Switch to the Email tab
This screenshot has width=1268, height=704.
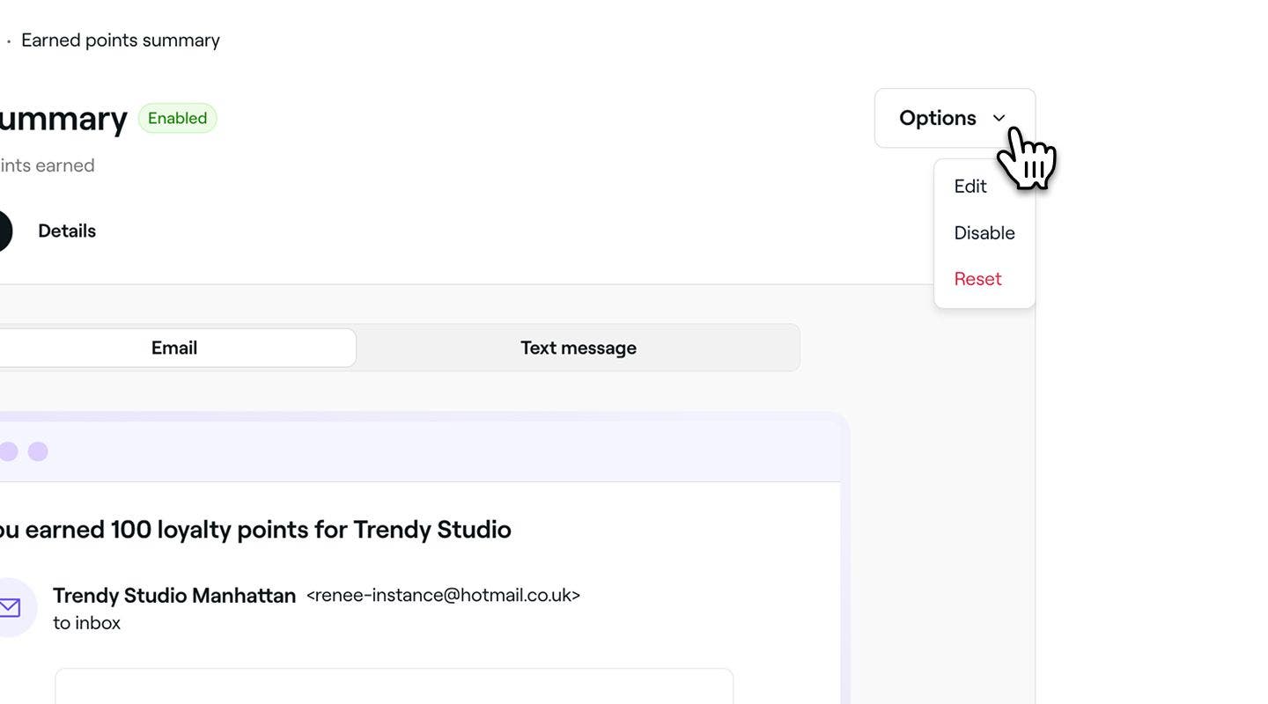(174, 348)
